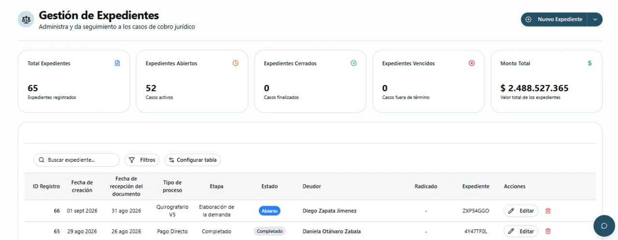618x240 pixels.
Task: Click creation date 29 ago 2026
Action: point(82,231)
